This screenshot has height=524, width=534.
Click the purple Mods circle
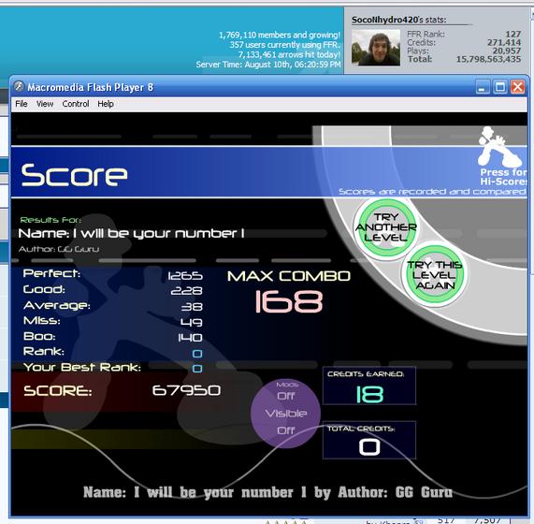click(285, 413)
